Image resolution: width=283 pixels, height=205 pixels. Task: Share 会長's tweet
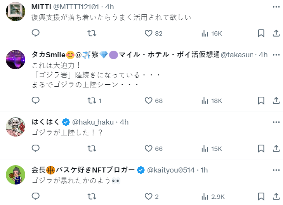tap(276, 196)
